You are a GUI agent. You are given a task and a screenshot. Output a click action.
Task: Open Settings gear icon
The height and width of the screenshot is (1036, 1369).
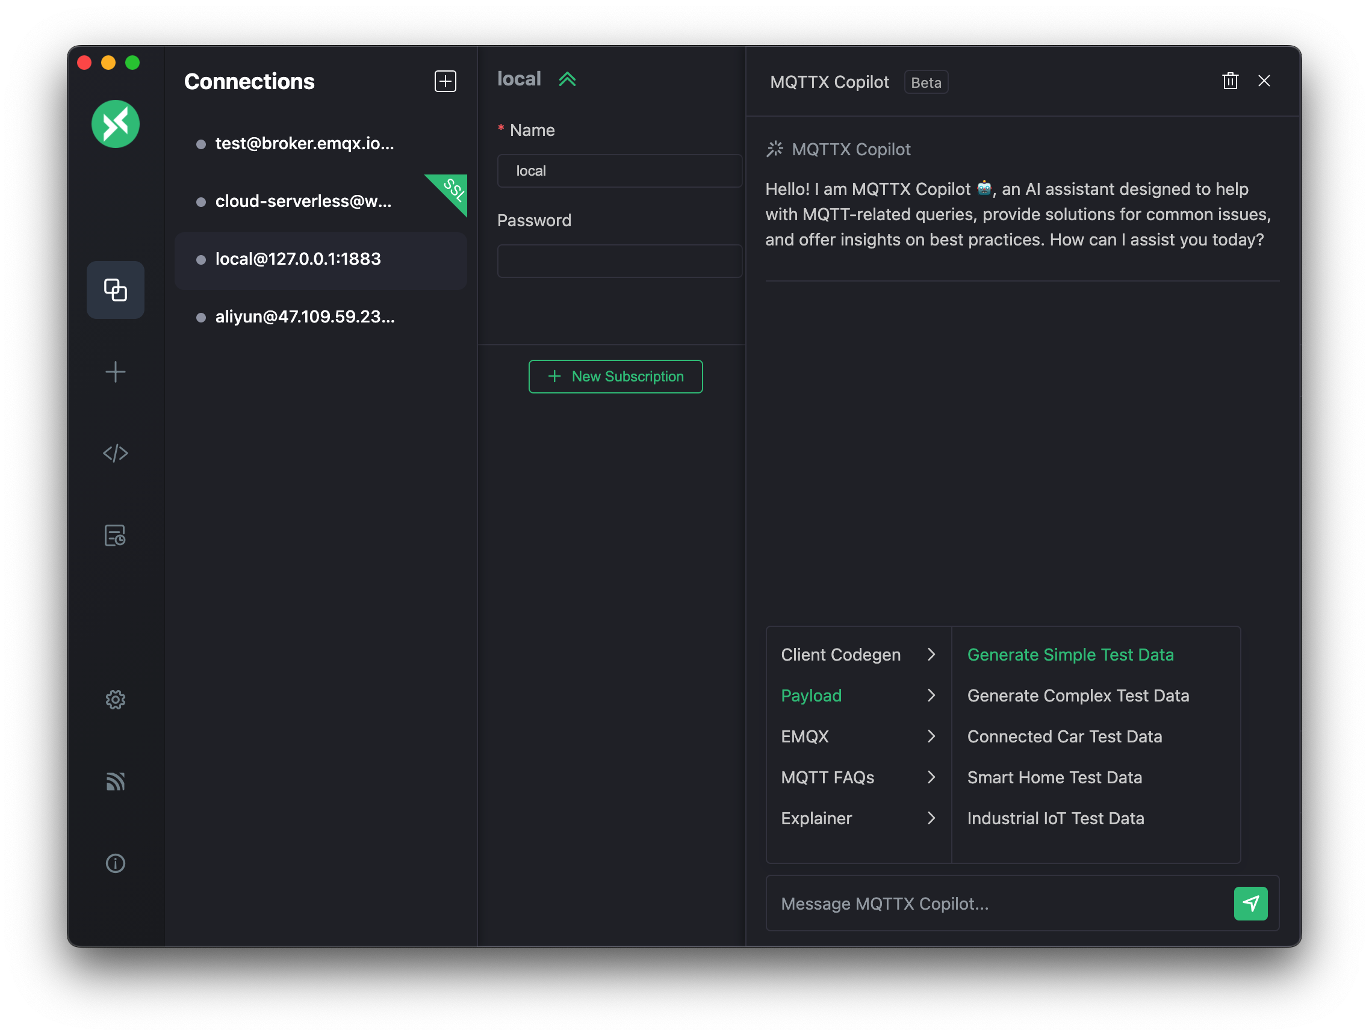[x=115, y=700]
